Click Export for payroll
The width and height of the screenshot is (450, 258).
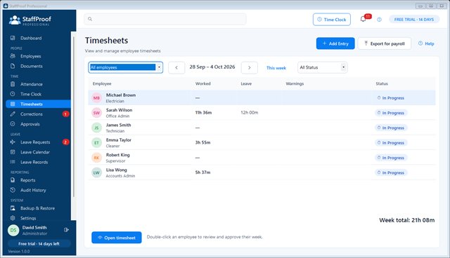385,43
